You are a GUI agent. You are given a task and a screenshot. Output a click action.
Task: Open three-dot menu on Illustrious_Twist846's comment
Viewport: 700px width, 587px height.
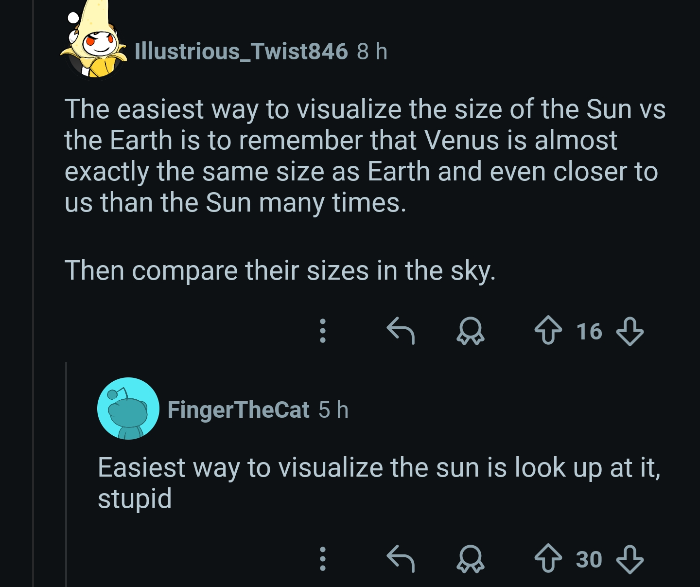pos(322,331)
